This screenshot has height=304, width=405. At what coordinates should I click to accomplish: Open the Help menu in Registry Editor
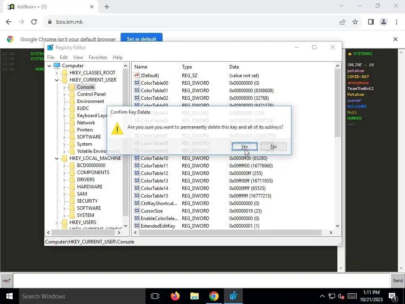[117, 57]
